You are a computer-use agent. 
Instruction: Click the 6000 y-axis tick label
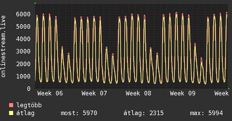click(x=23, y=14)
